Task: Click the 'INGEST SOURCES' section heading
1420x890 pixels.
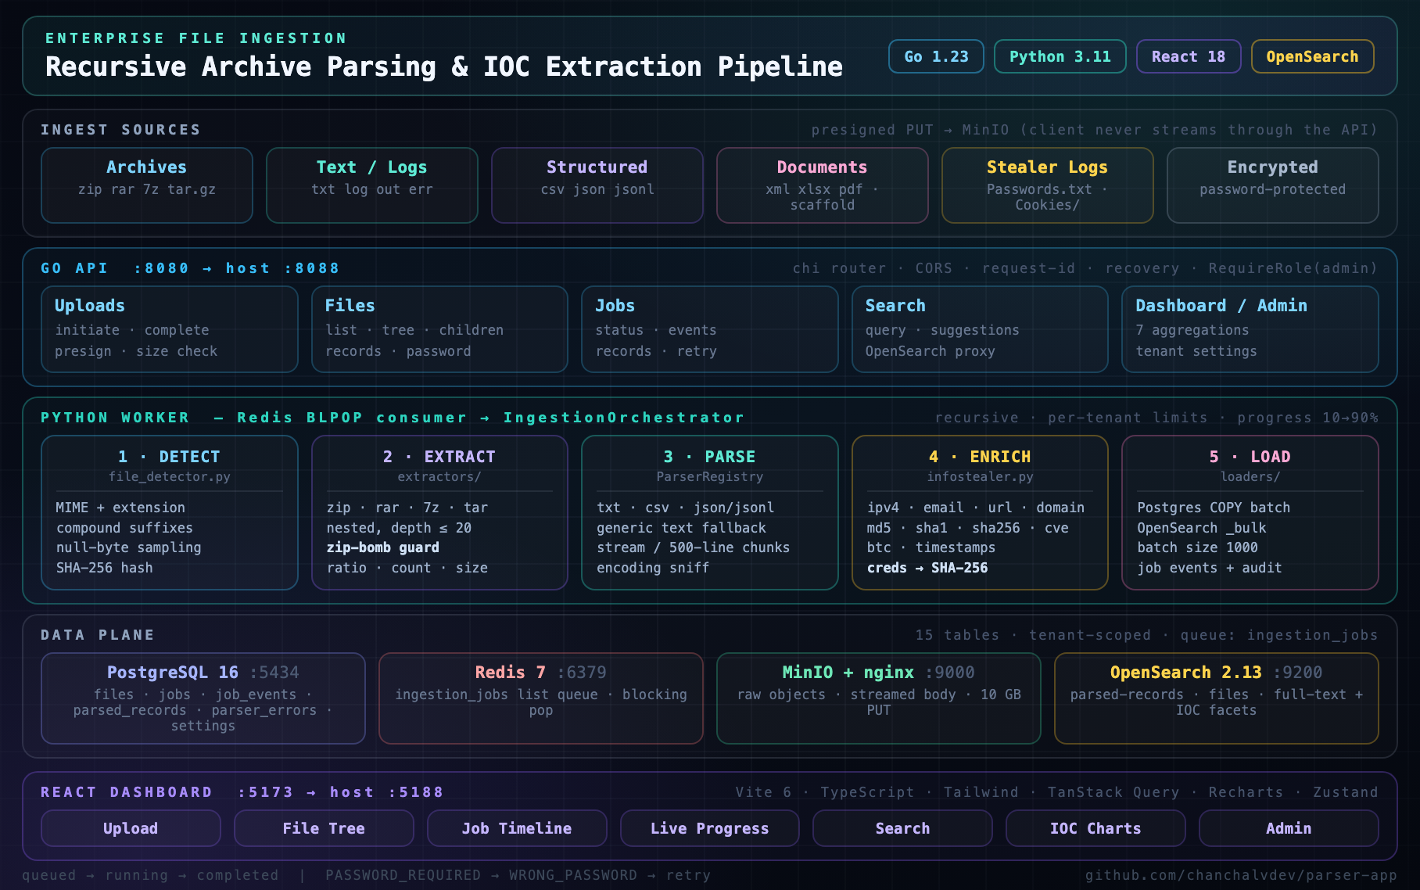Action: click(x=121, y=130)
